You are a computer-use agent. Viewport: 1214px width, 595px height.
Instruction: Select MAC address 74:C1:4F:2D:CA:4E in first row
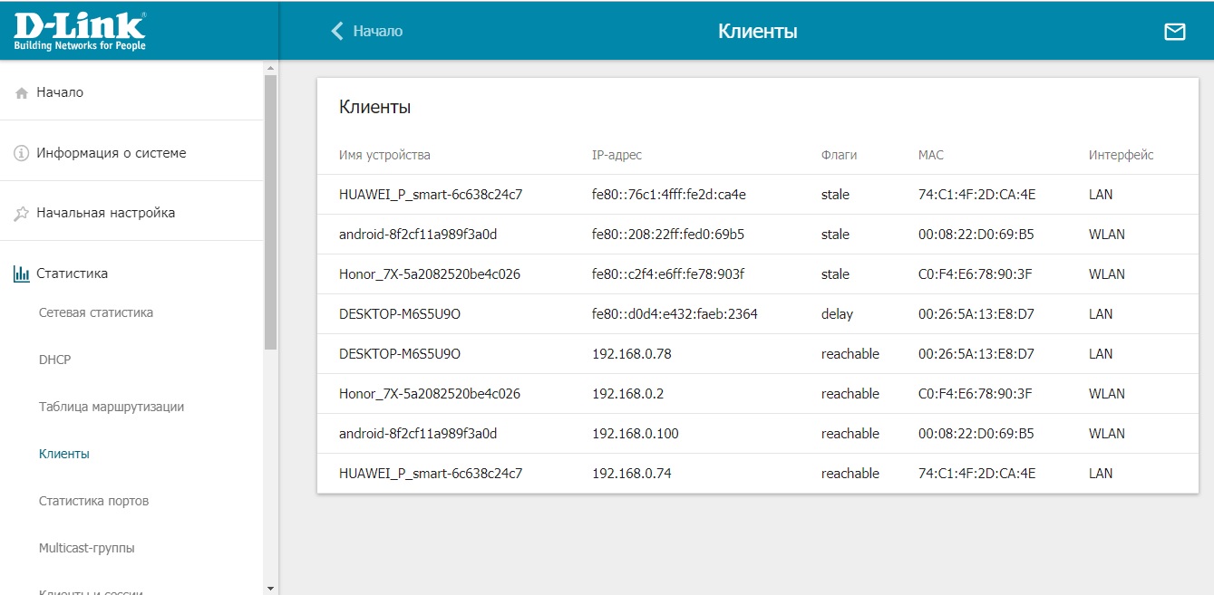976,195
